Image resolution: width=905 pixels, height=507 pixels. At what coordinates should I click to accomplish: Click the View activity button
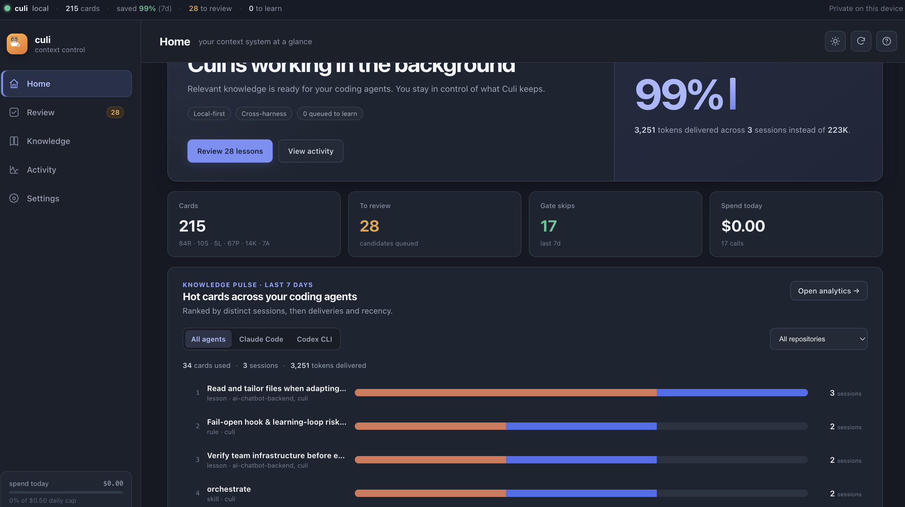click(311, 151)
